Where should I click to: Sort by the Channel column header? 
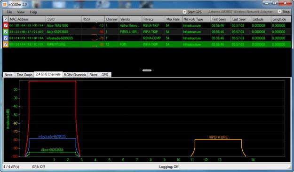click(x=111, y=19)
